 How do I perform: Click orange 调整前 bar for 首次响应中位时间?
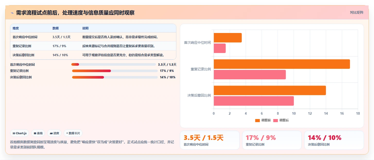pos(228,38)
